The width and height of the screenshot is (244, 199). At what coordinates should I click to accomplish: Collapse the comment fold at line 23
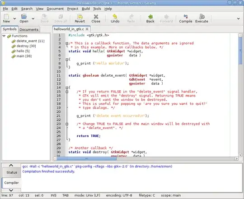tap(67, 124)
